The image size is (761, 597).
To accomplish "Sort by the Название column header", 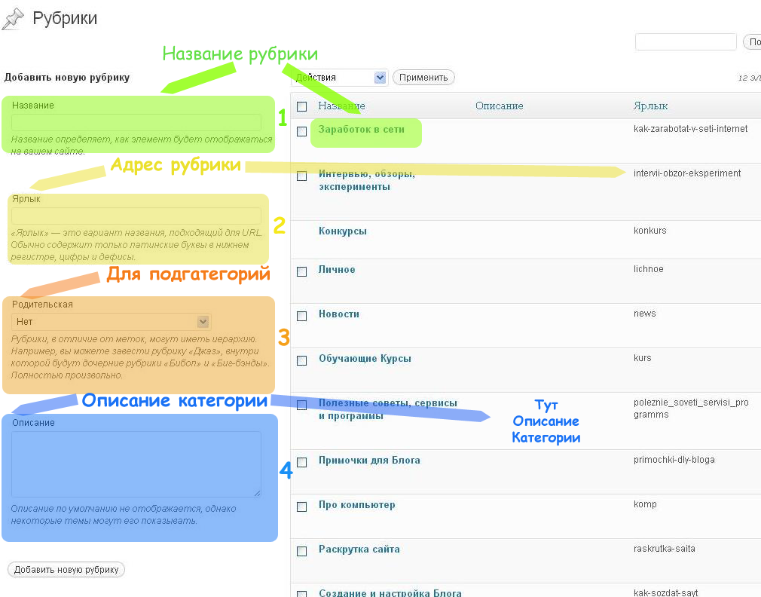I will pyautogui.click(x=341, y=106).
